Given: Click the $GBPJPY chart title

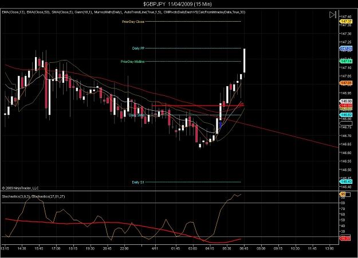Looking at the screenshot, I should coord(177,4).
